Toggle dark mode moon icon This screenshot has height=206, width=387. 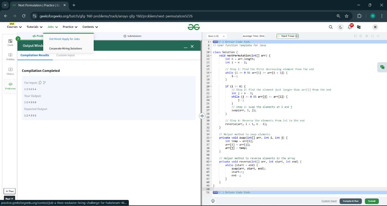(341, 27)
